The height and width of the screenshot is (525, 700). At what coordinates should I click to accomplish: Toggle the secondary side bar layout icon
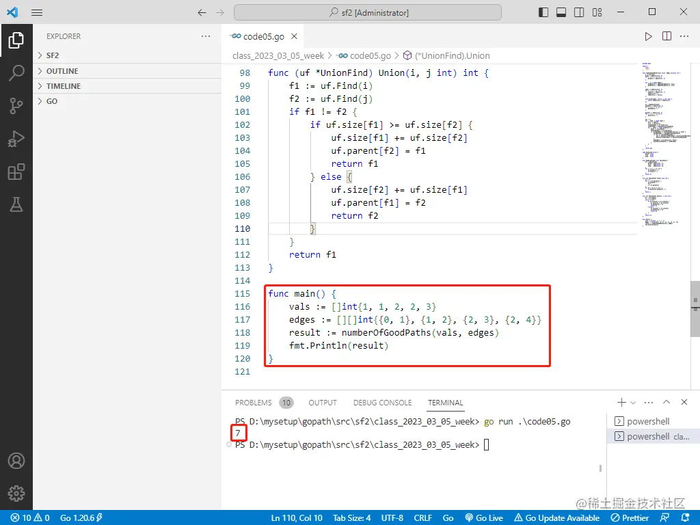point(579,12)
